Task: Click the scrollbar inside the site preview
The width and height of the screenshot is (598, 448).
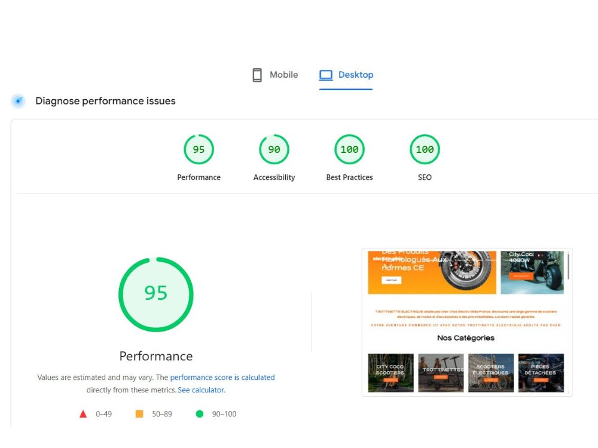Action: 568,266
